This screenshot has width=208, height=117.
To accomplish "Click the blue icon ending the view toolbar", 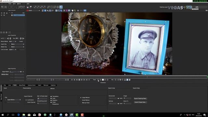I will pyautogui.click(x=85, y=10).
